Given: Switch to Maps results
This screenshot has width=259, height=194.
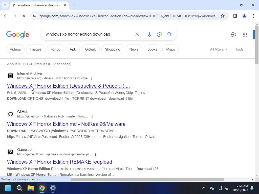Looking at the screenshot, I should pos(170,49).
